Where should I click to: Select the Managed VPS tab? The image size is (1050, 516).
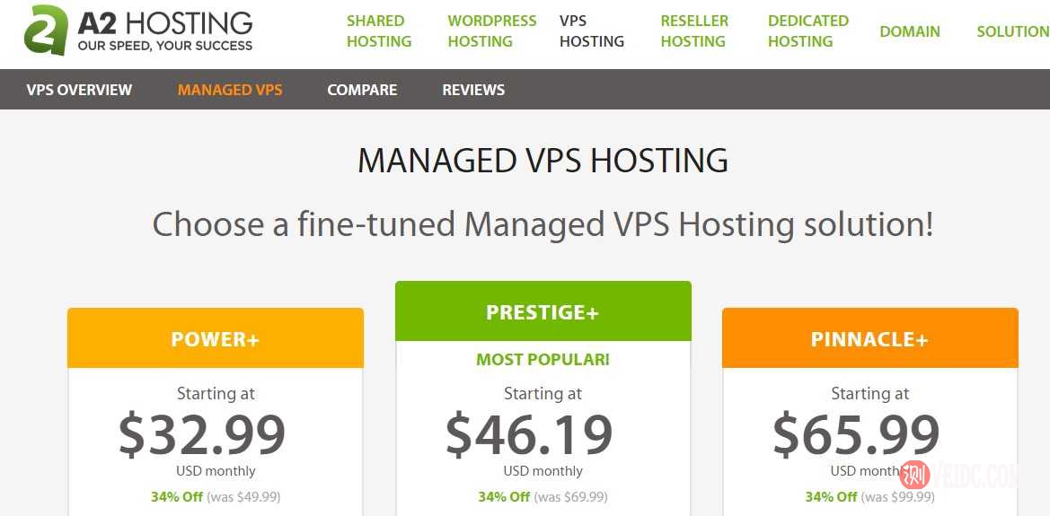click(230, 90)
